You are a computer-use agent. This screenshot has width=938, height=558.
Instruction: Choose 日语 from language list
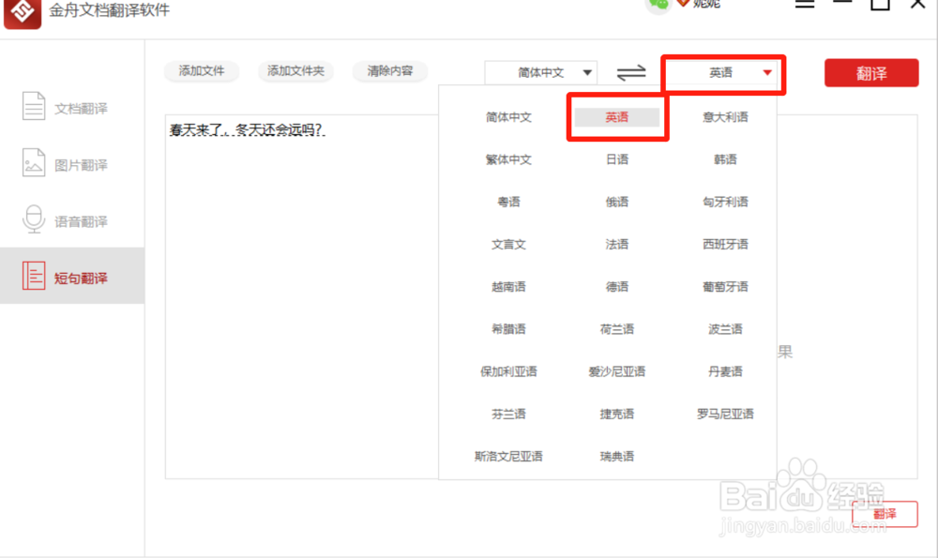click(617, 159)
